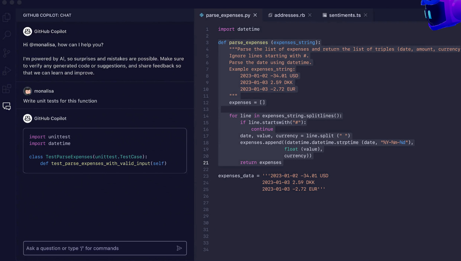
Task: Click 'float (value),' on line 19
Action: [x=304, y=149]
